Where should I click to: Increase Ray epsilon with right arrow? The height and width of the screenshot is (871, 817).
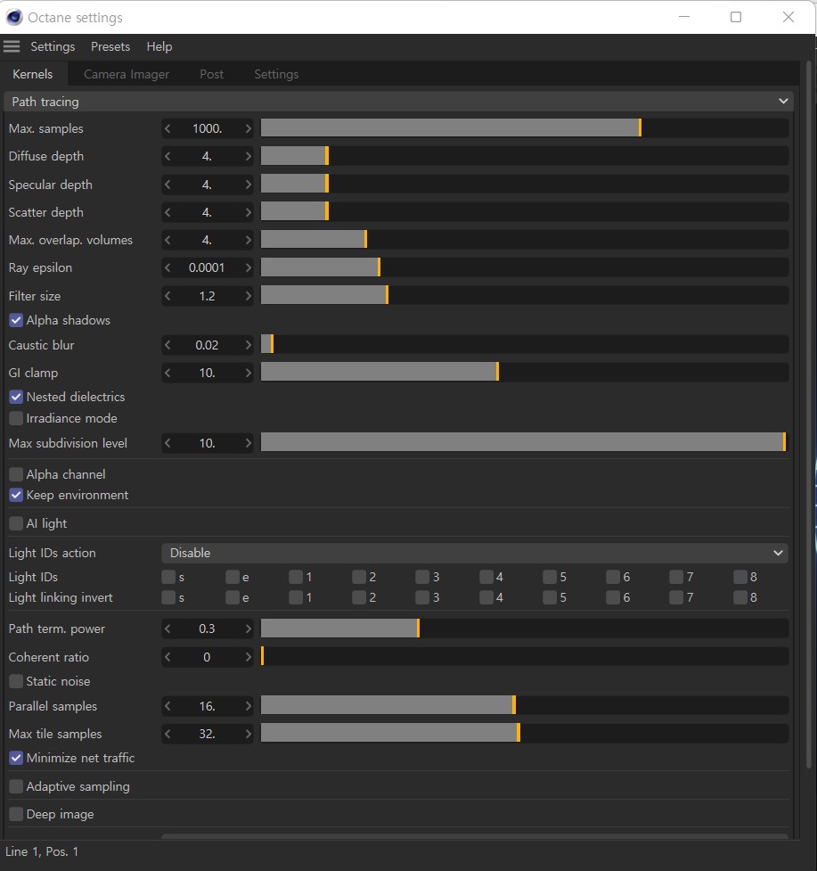coord(248,267)
